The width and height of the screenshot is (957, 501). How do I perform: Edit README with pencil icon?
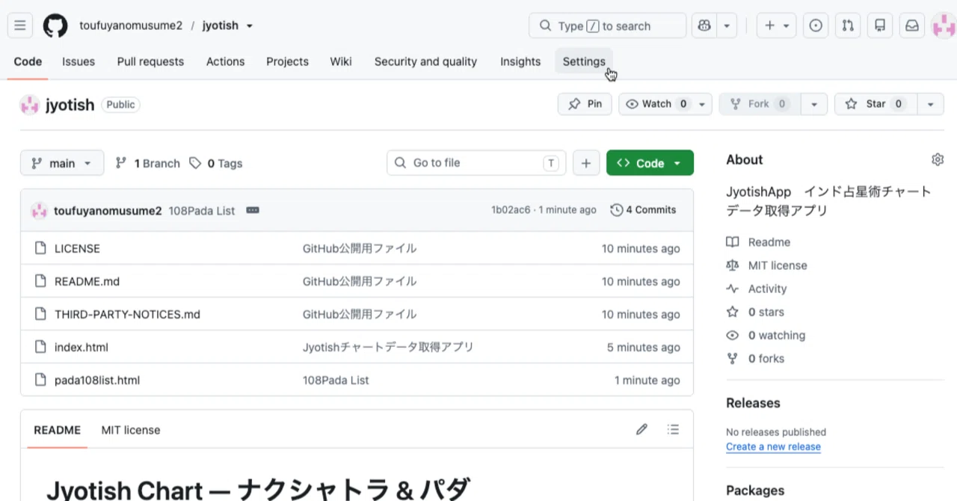click(x=641, y=429)
